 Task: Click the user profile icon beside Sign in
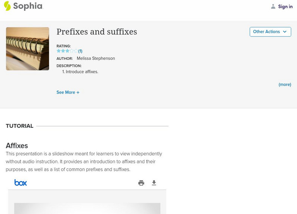coord(273,6)
